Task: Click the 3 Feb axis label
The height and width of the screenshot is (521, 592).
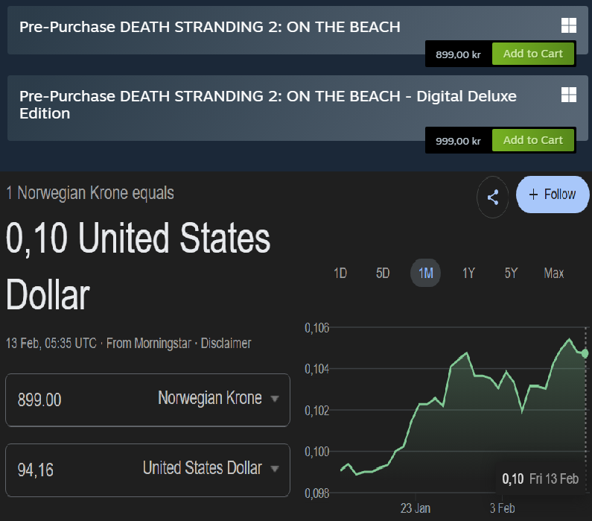Action: (x=502, y=508)
